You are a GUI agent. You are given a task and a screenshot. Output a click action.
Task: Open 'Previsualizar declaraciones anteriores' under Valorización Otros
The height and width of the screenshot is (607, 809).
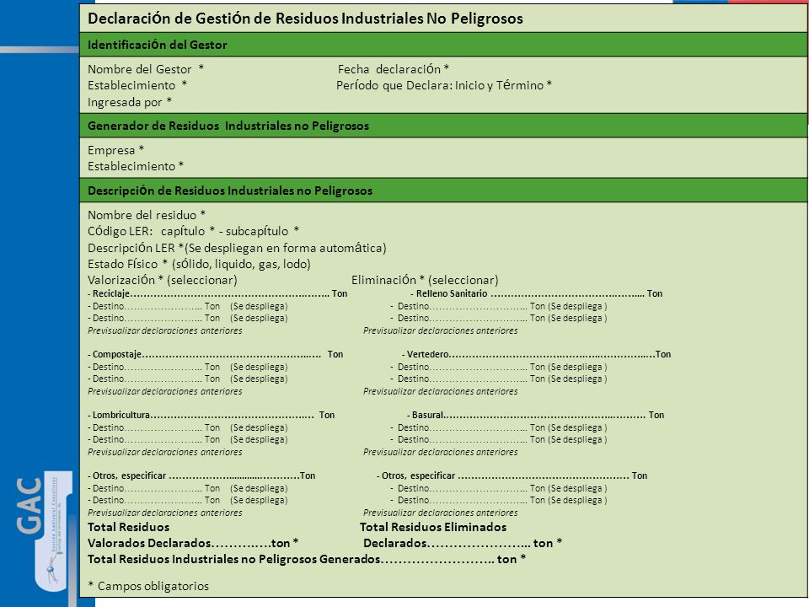[164, 513]
